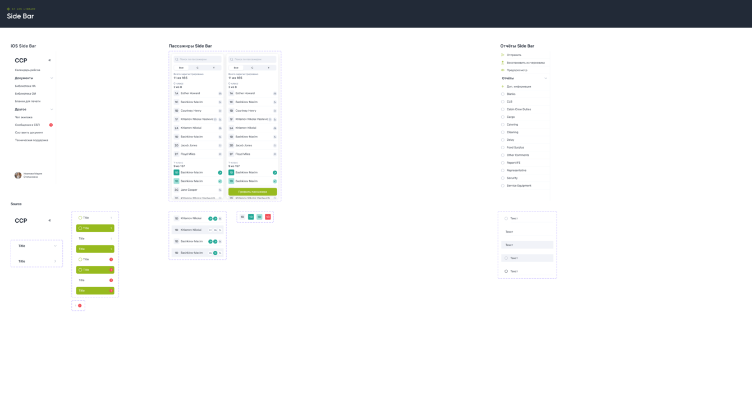752x400 pixels.
Task: Collapse the Документы section chevron
Action: tap(52, 78)
